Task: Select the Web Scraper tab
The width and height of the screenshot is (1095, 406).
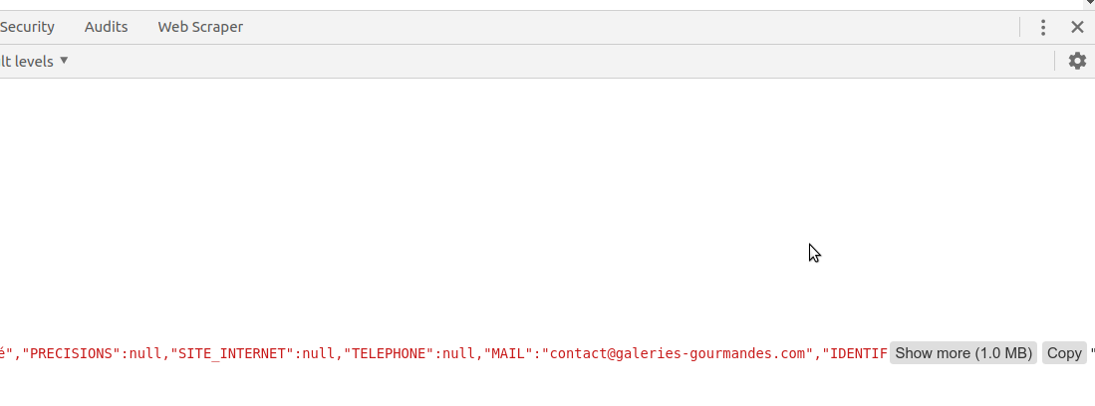Action: [x=200, y=27]
